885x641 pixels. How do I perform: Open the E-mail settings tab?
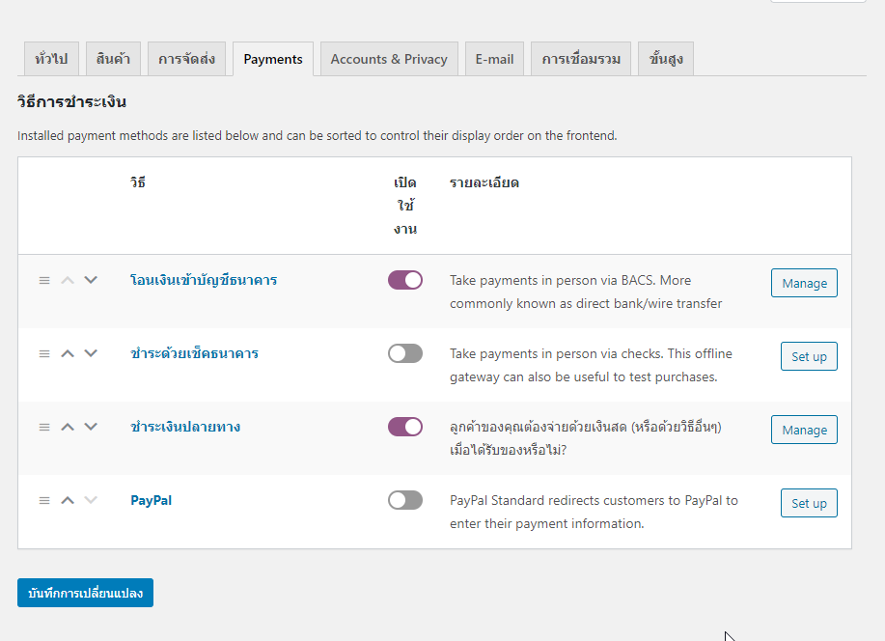494,59
